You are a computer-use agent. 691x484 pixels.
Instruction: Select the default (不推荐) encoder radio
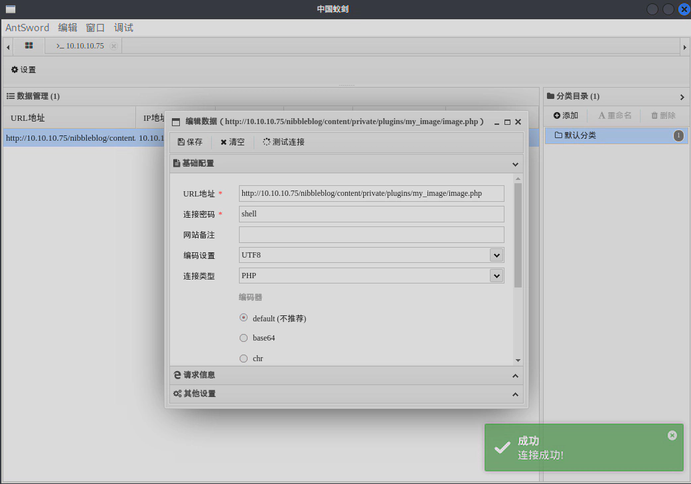click(244, 318)
